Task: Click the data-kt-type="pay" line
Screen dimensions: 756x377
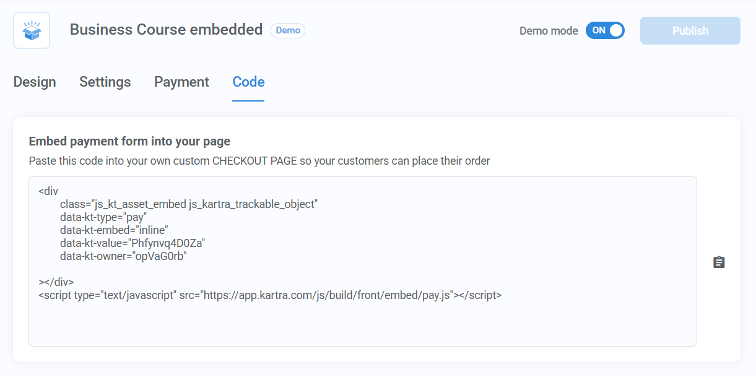Action: tap(103, 217)
